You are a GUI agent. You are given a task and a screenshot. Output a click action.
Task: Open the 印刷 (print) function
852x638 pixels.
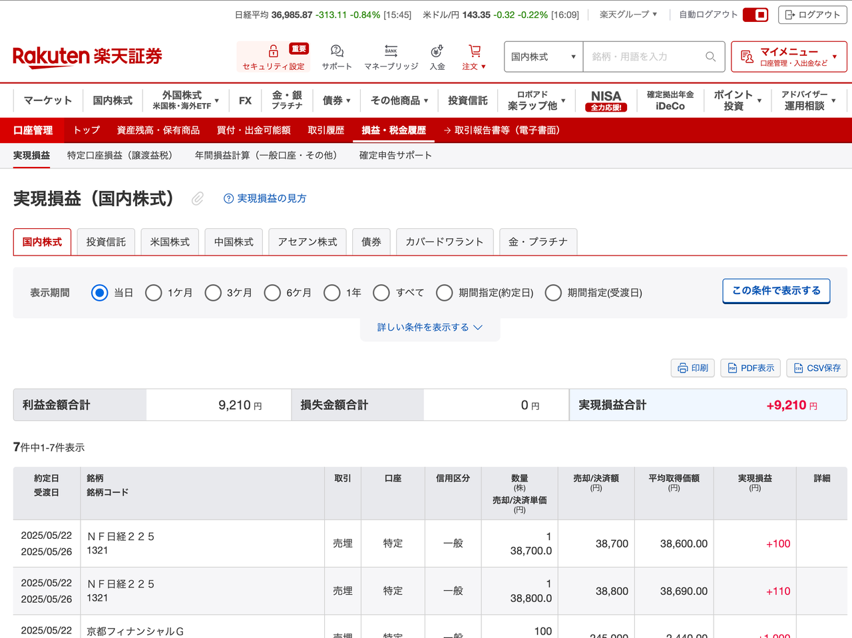(x=692, y=368)
